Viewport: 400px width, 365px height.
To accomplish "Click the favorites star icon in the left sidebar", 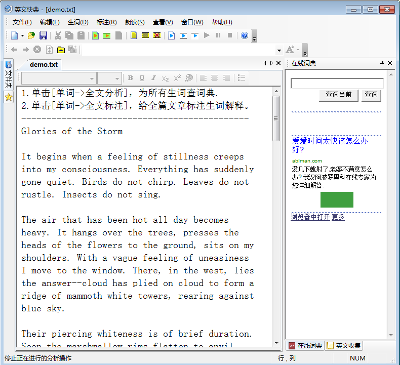I will pos(9,98).
